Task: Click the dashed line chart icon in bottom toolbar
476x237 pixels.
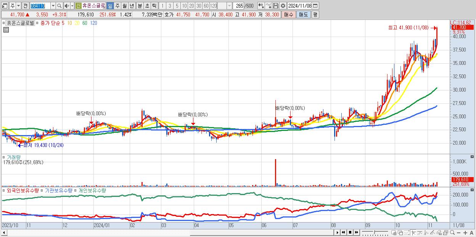Action: (x=407, y=233)
